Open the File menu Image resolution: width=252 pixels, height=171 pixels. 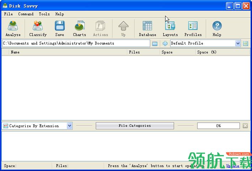coord(8,14)
